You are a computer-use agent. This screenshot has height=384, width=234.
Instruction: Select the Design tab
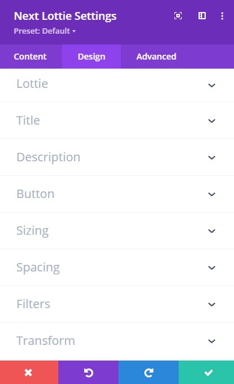tap(91, 57)
